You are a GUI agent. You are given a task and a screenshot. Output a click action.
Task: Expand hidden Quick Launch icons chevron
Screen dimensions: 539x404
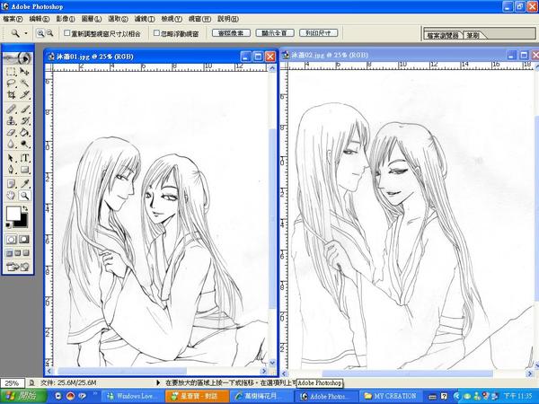[x=95, y=392]
